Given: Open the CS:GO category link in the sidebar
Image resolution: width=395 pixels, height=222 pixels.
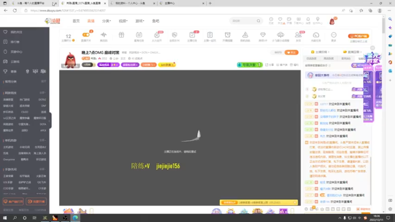Looking at the screenshot, I should 24,112.
